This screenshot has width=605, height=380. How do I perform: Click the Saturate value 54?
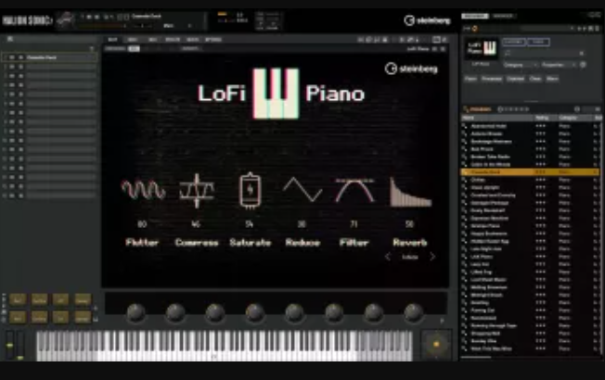click(x=250, y=224)
